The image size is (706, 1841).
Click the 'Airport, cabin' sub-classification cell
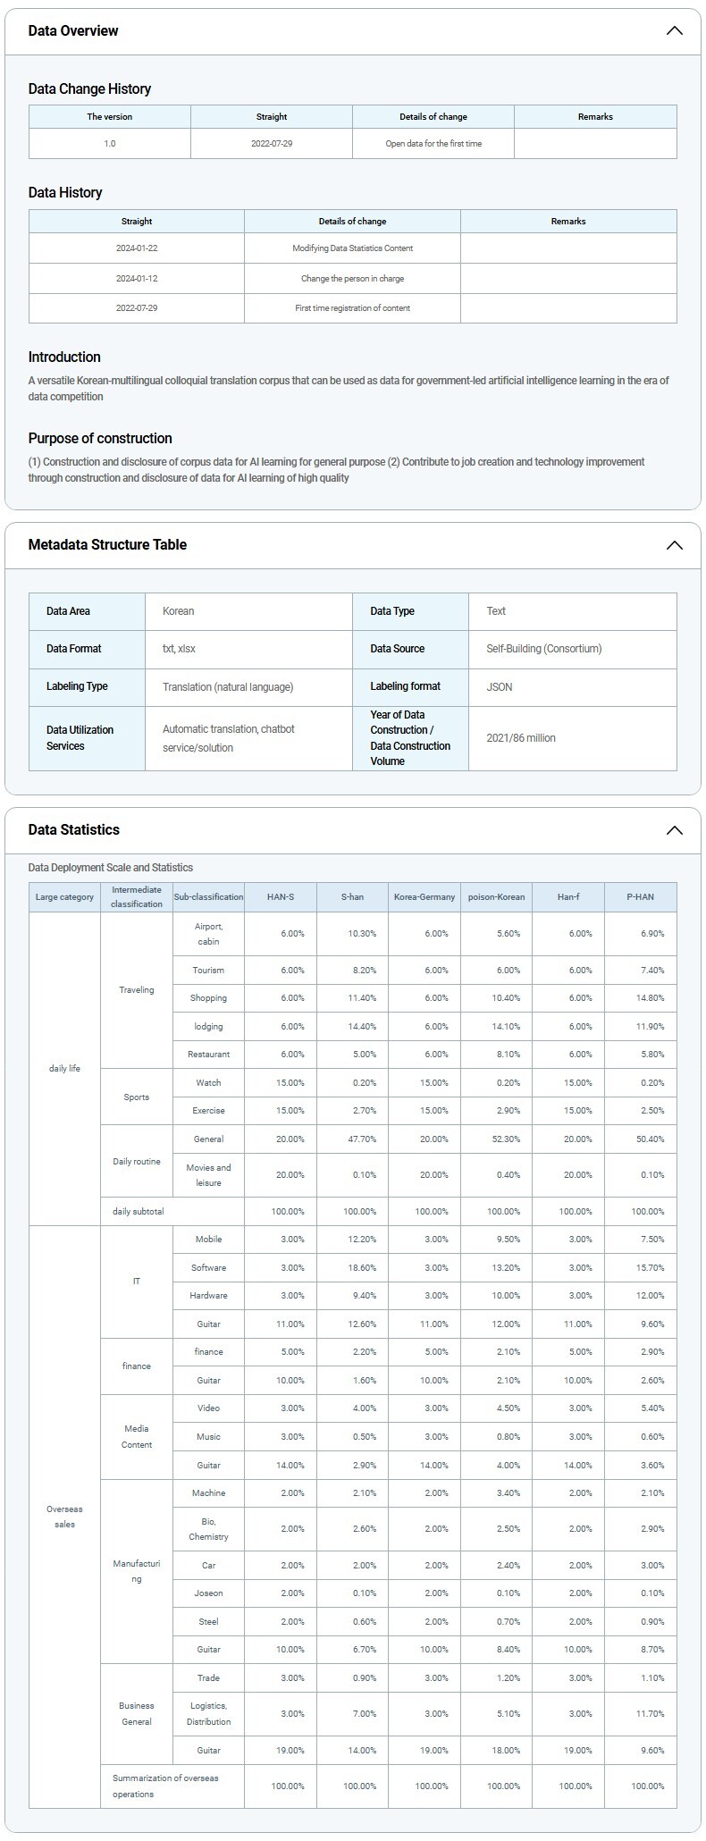tap(208, 933)
